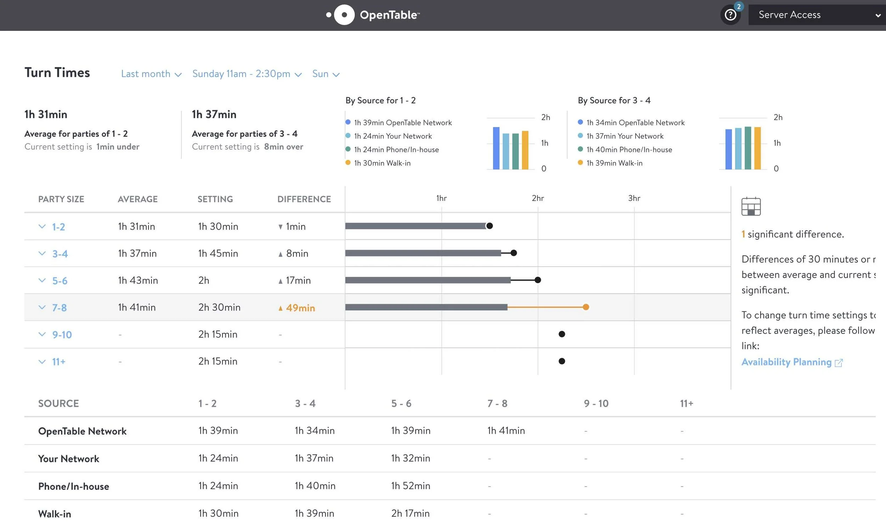Expand the 11+ party size row
Viewport: 886px width, 527px height.
pyautogui.click(x=42, y=361)
